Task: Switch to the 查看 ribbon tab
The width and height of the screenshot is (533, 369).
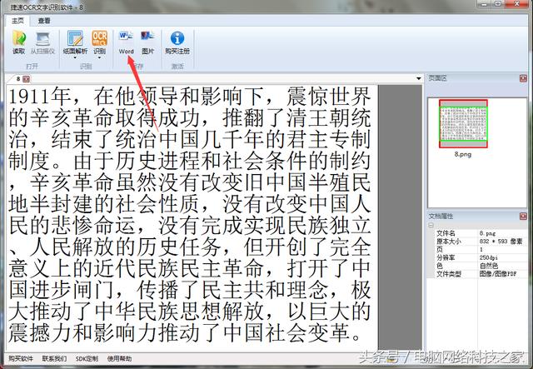Action: pyautogui.click(x=43, y=20)
